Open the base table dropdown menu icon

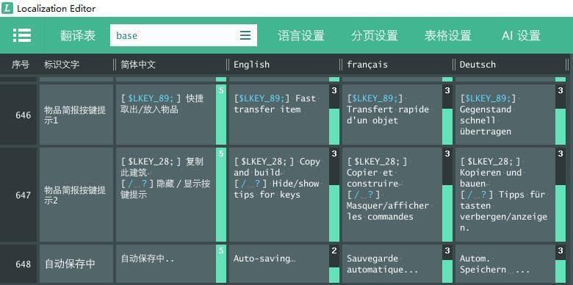[245, 35]
